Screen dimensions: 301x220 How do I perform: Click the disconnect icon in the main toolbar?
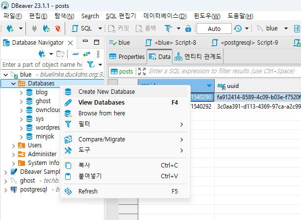pos(58,28)
